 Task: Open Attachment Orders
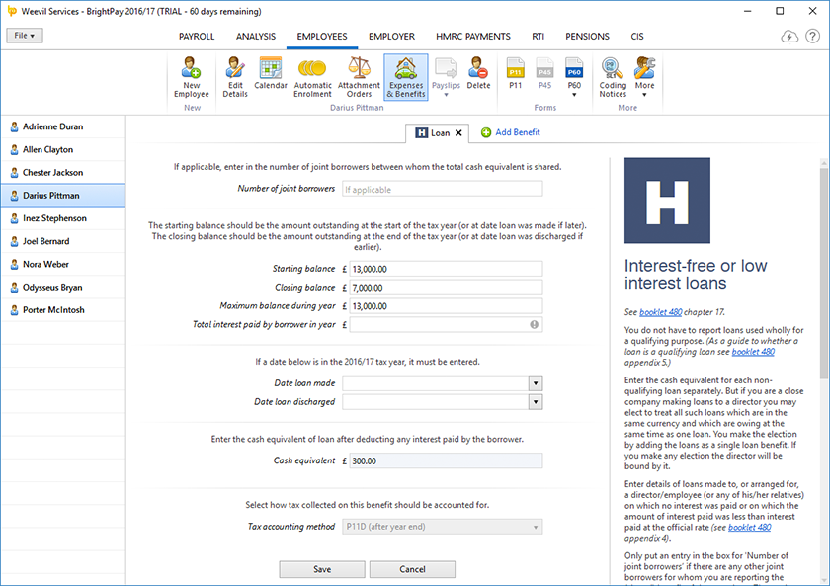359,77
